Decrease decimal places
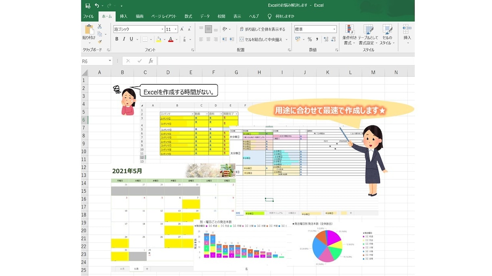 333,39
